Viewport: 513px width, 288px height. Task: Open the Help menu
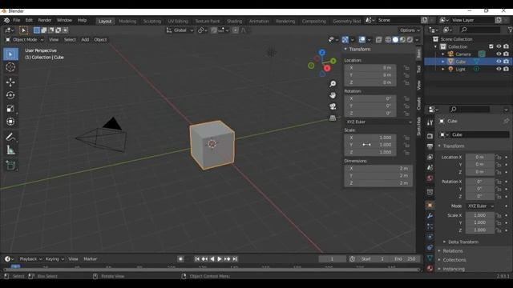coord(82,20)
